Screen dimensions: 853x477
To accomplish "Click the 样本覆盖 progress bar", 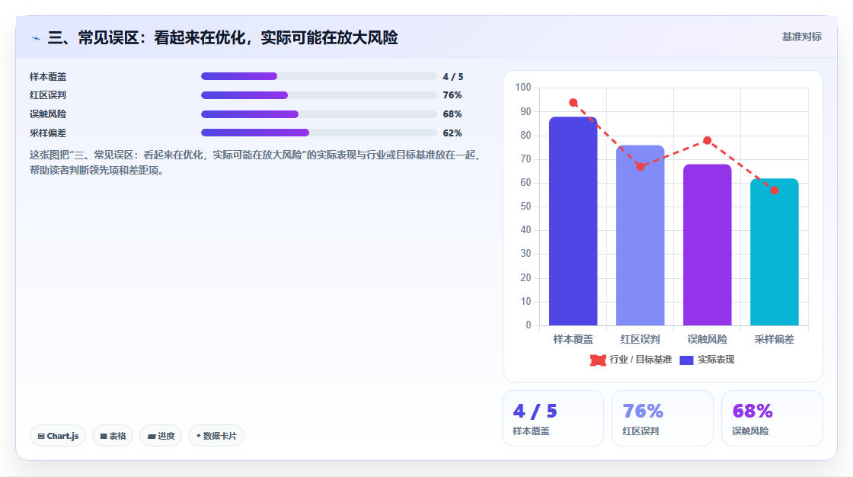I will point(319,76).
